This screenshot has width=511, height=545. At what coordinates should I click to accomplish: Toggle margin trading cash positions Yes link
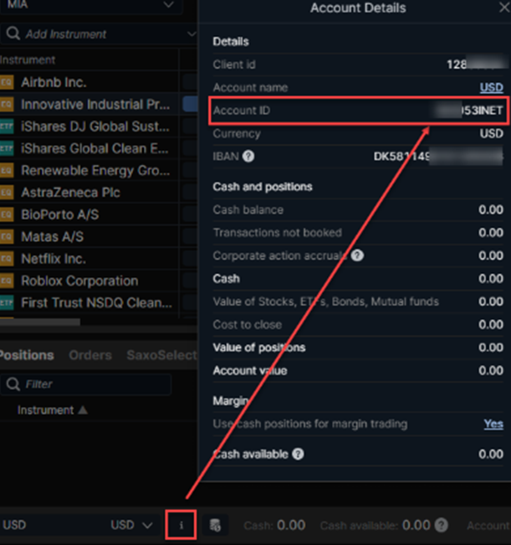[x=493, y=424]
